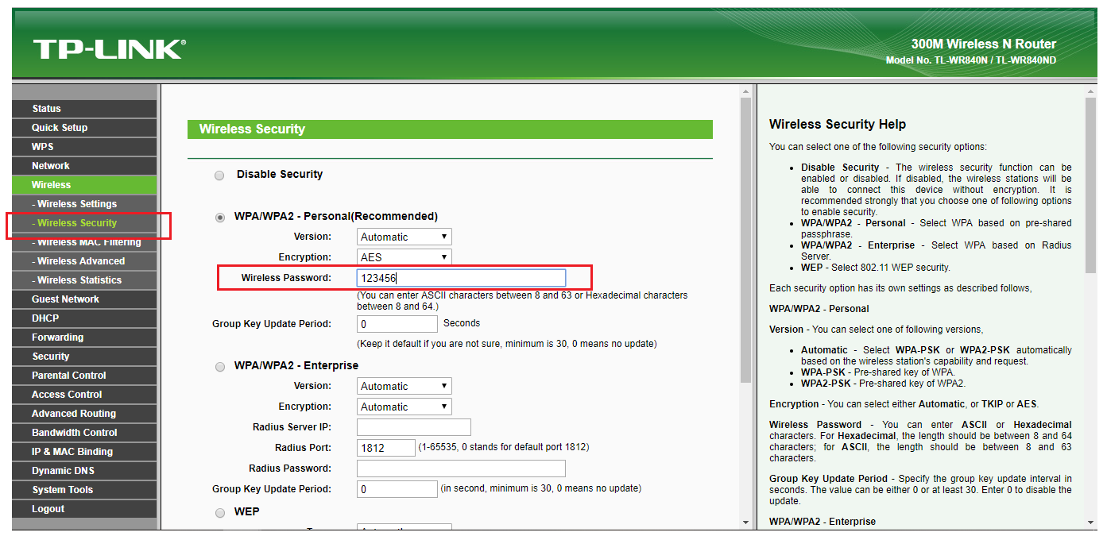Choose the WEP security radio button
The height and width of the screenshot is (536, 1107).
coord(220,512)
